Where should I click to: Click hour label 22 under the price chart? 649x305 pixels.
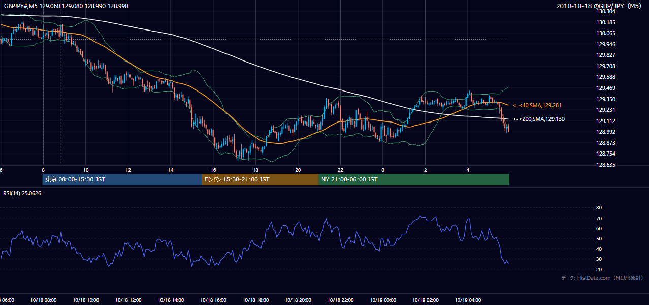[x=341, y=170]
